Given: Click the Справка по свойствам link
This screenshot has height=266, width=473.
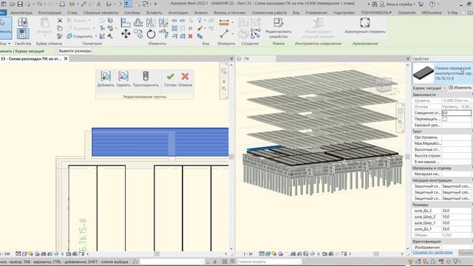Looking at the screenshot, I should 432,252.
